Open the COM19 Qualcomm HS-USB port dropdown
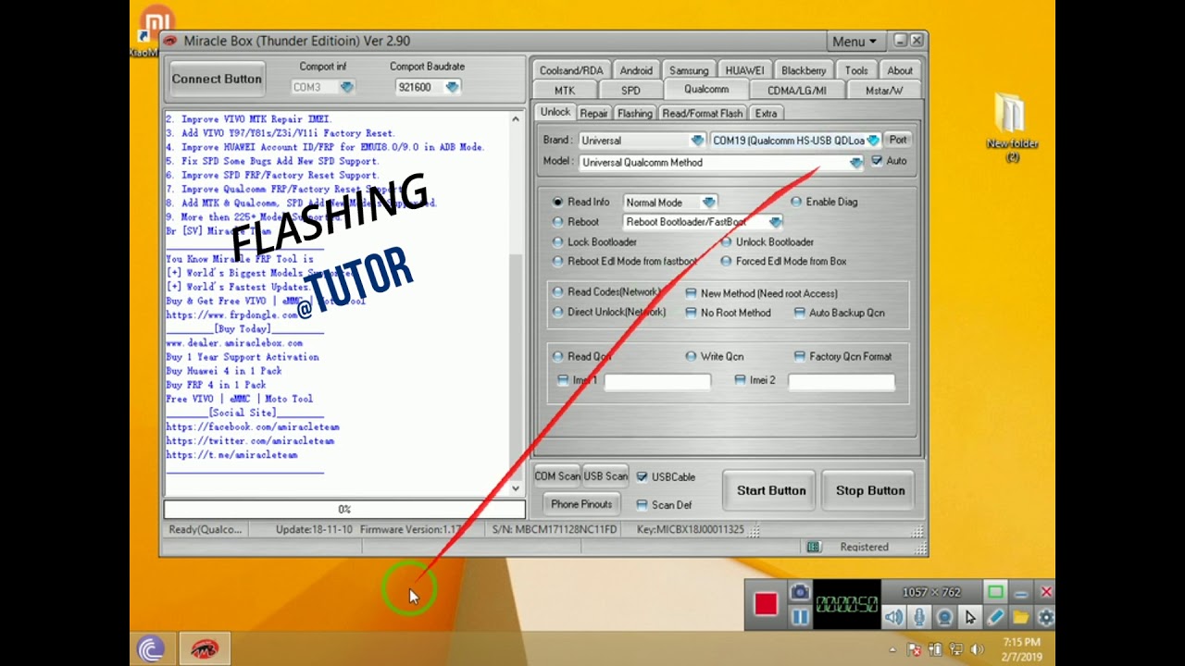 click(872, 141)
